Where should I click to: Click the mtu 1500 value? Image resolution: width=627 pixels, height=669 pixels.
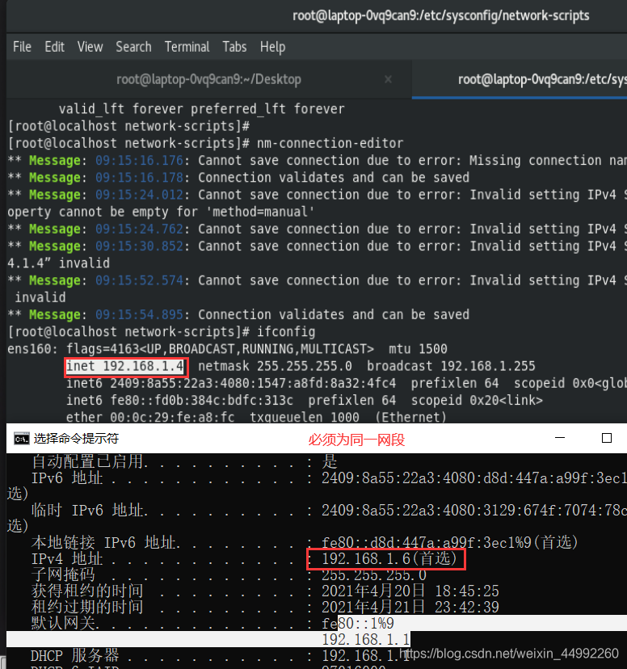418,349
